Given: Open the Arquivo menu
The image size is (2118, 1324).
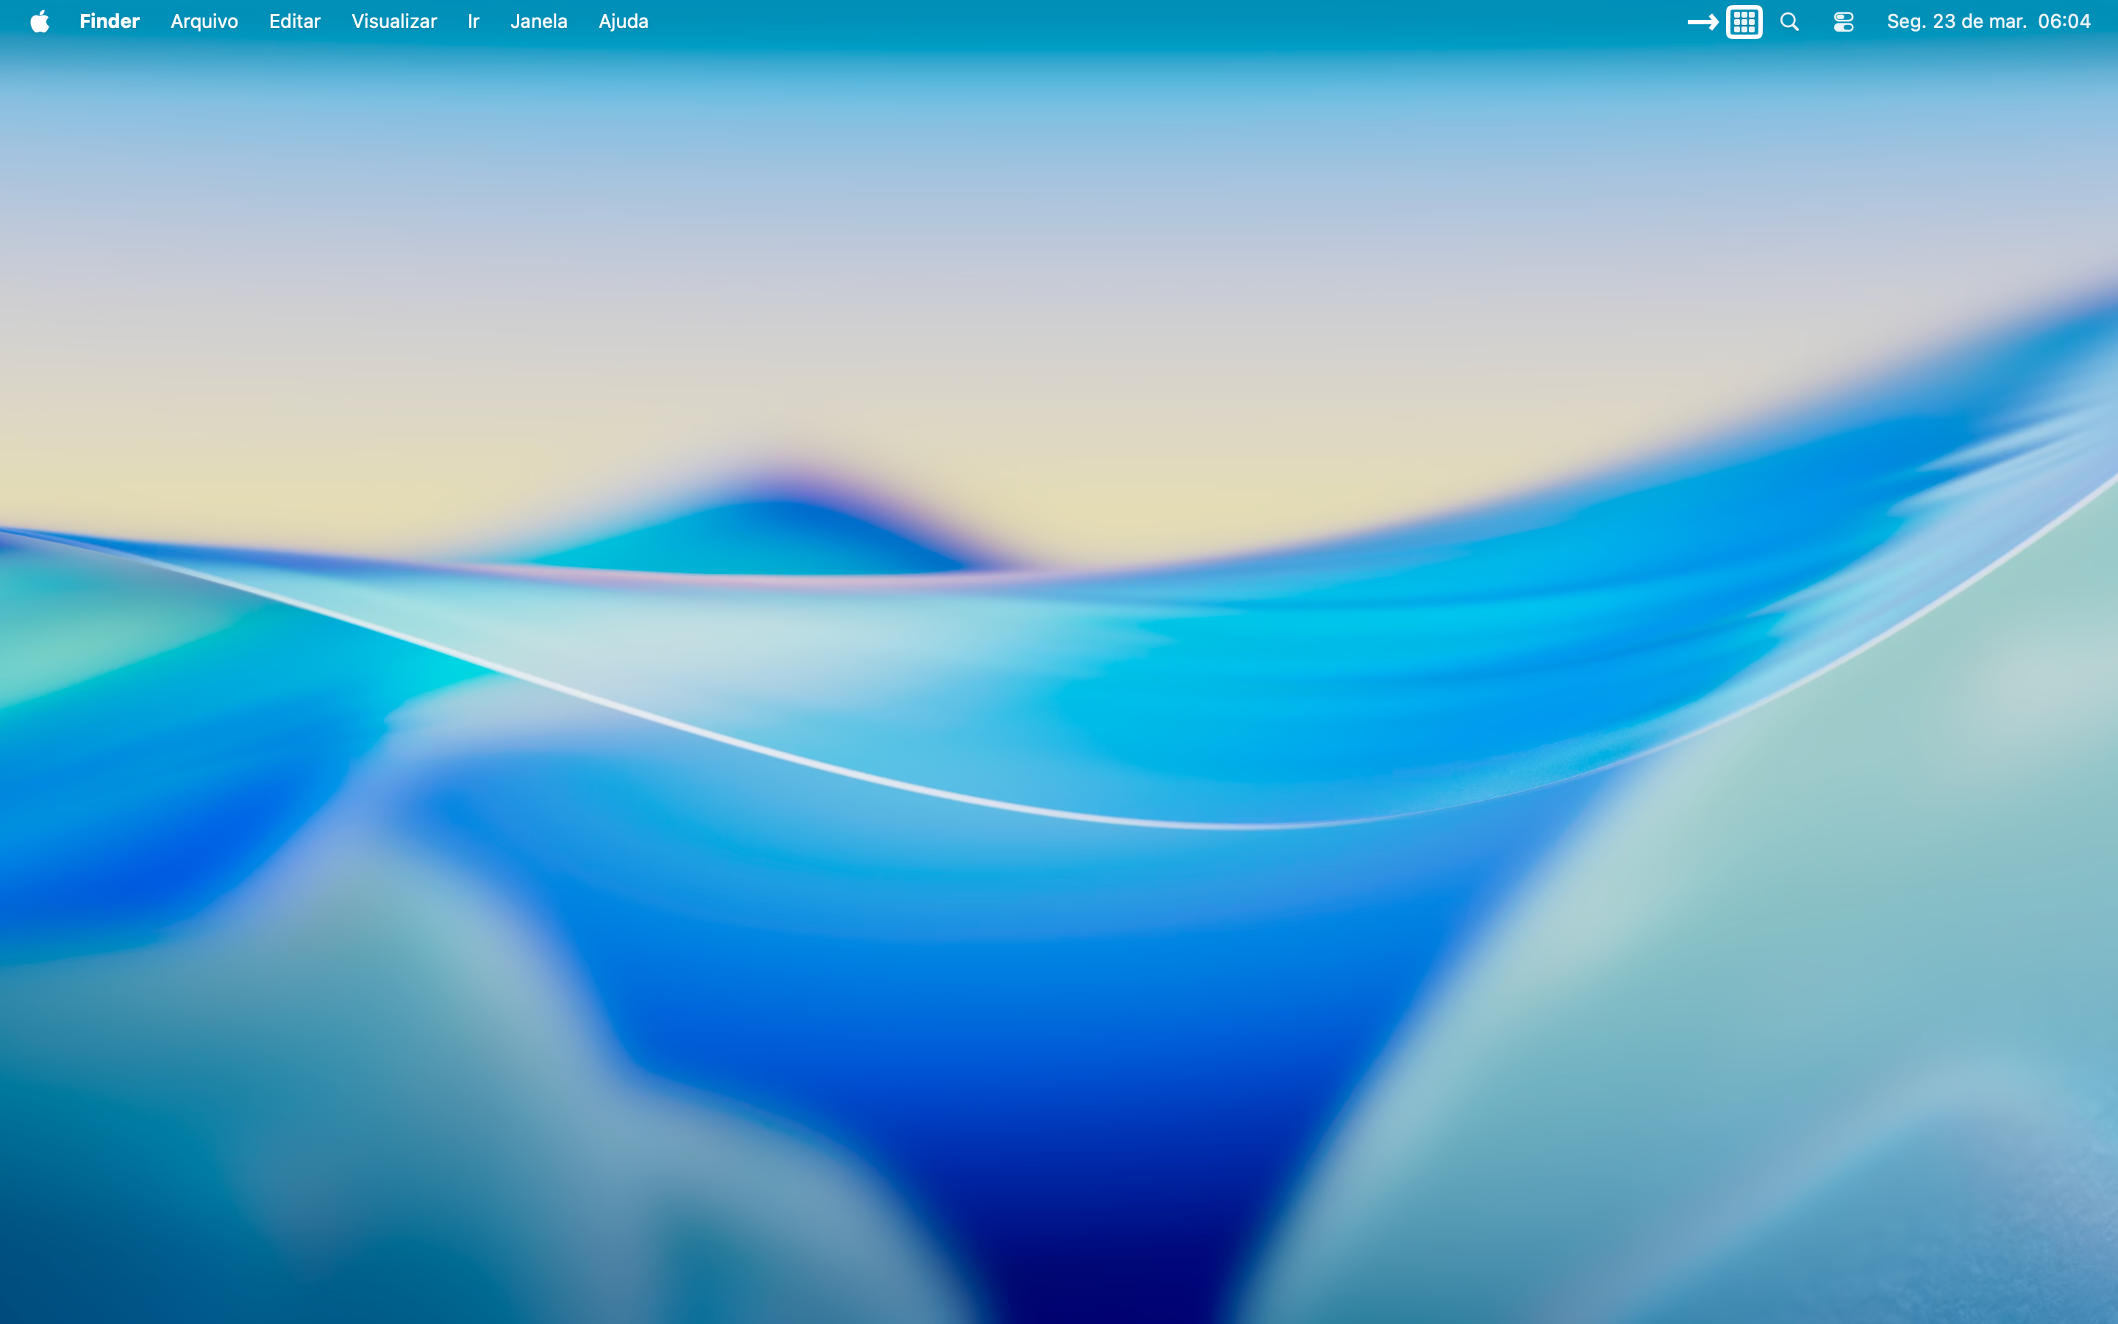Looking at the screenshot, I should tap(204, 22).
